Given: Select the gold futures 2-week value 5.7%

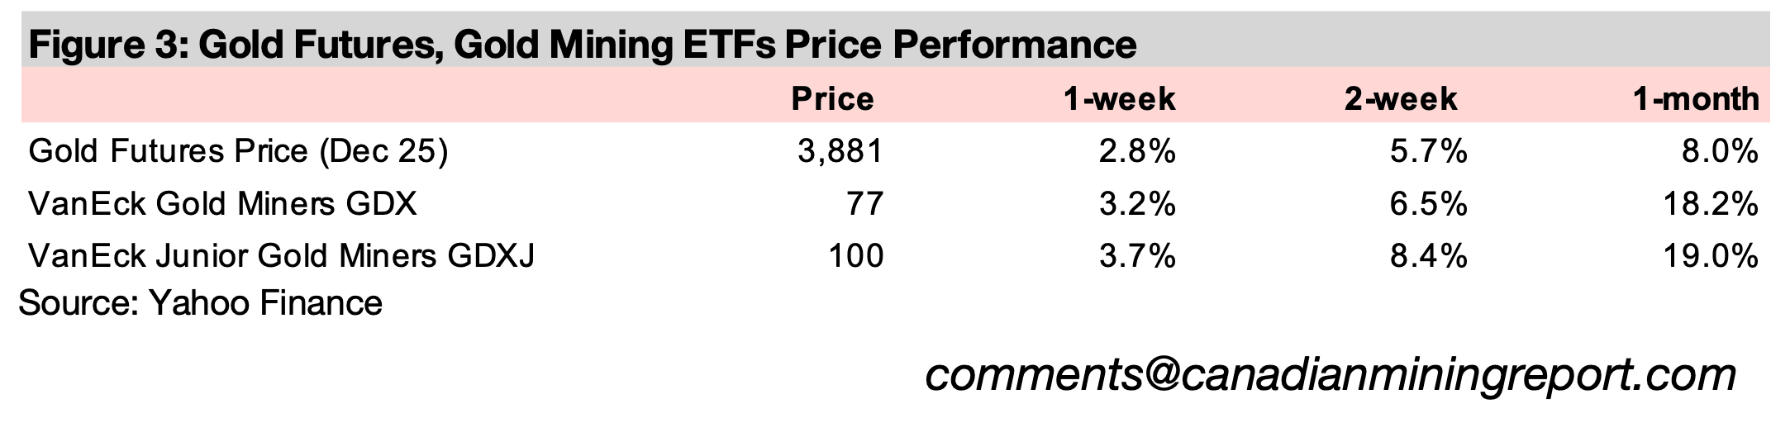Looking at the screenshot, I should [1429, 152].
